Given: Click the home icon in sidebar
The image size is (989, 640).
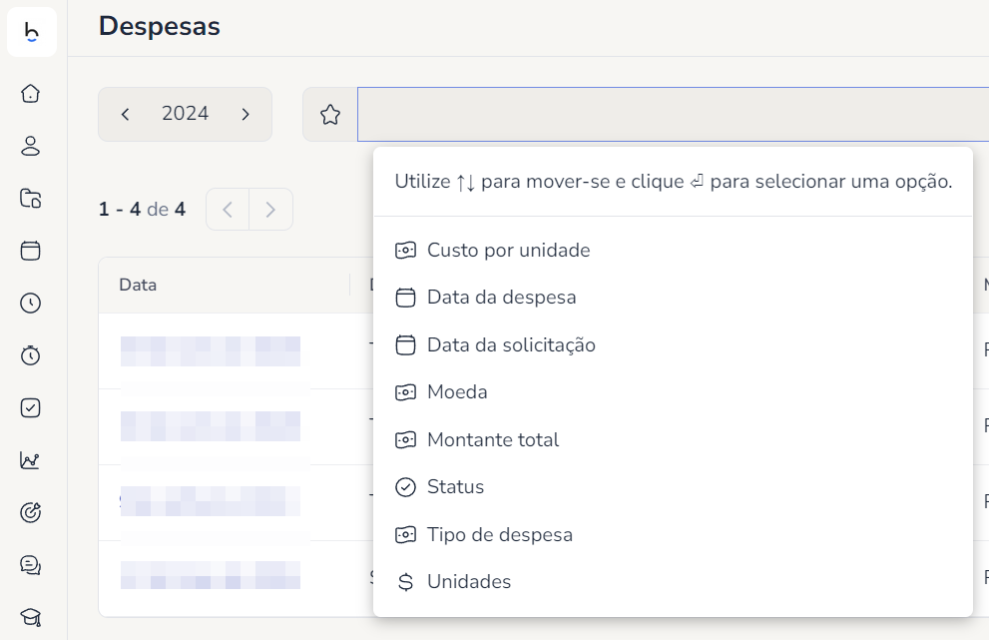Looking at the screenshot, I should pyautogui.click(x=31, y=94).
